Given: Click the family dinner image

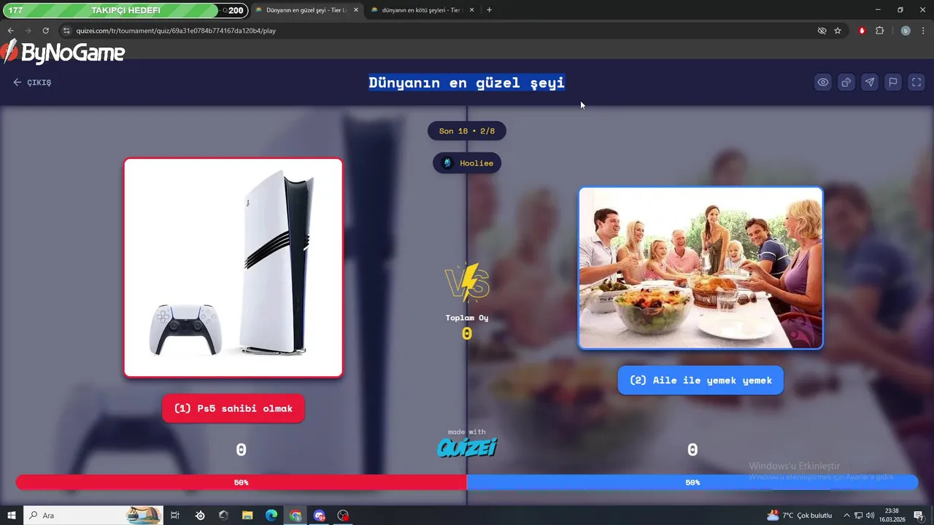Looking at the screenshot, I should [x=700, y=268].
